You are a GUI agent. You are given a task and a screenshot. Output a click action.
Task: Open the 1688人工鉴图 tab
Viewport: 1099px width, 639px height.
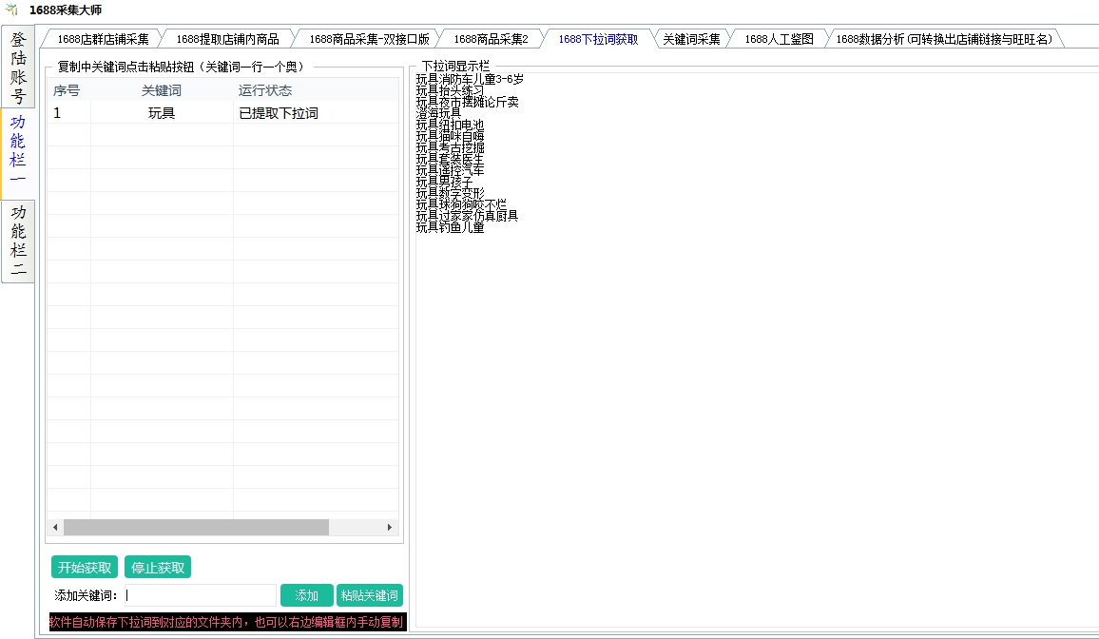pyautogui.click(x=779, y=39)
